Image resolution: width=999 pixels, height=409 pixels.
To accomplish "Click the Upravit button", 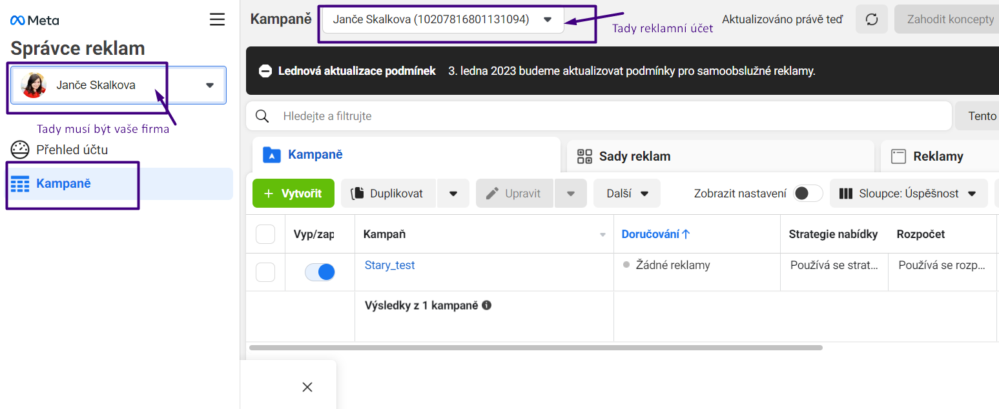I will click(x=515, y=194).
